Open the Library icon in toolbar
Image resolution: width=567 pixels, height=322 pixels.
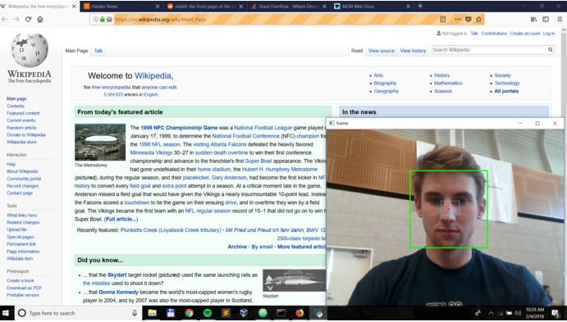pyautogui.click(x=533, y=19)
